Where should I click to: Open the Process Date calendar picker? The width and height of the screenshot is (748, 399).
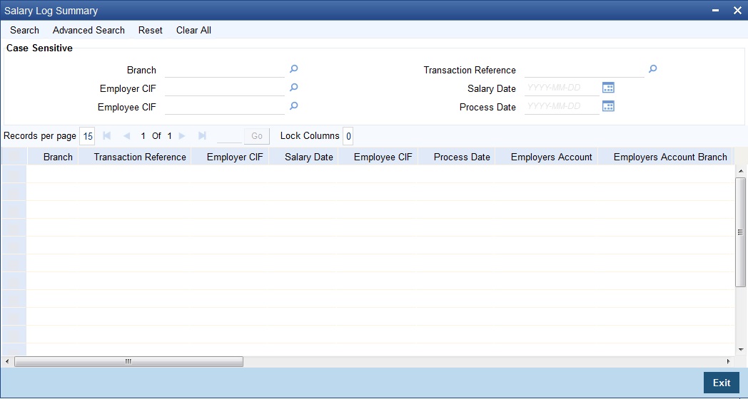pyautogui.click(x=608, y=106)
